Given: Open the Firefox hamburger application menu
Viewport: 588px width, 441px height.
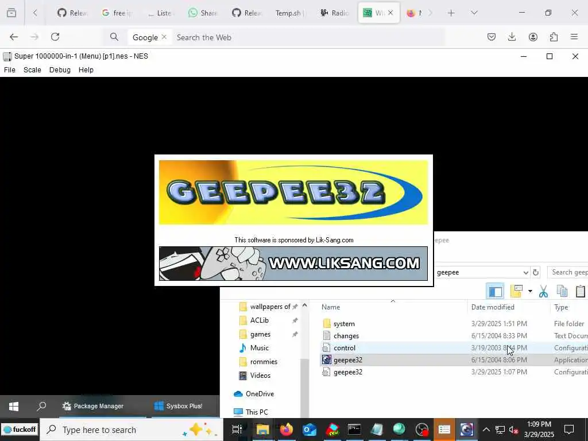Looking at the screenshot, I should pyautogui.click(x=574, y=37).
